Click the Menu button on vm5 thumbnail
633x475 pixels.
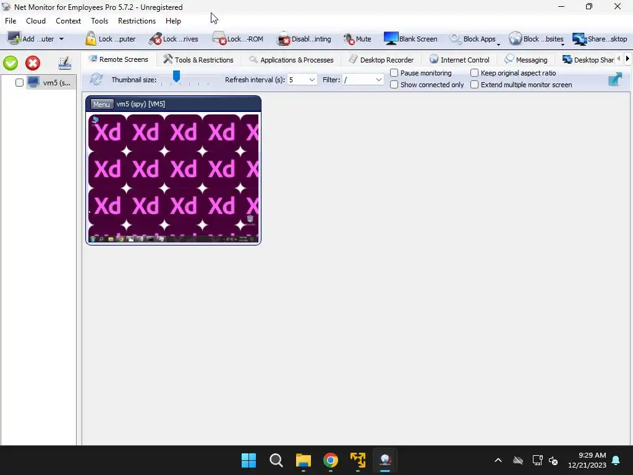(x=101, y=104)
